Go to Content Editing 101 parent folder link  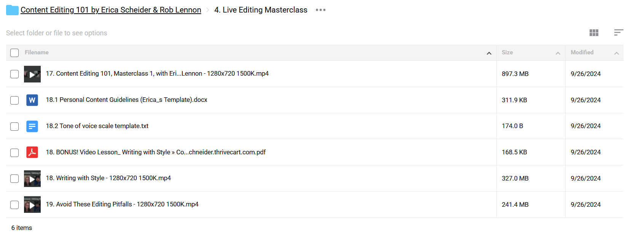pos(111,10)
